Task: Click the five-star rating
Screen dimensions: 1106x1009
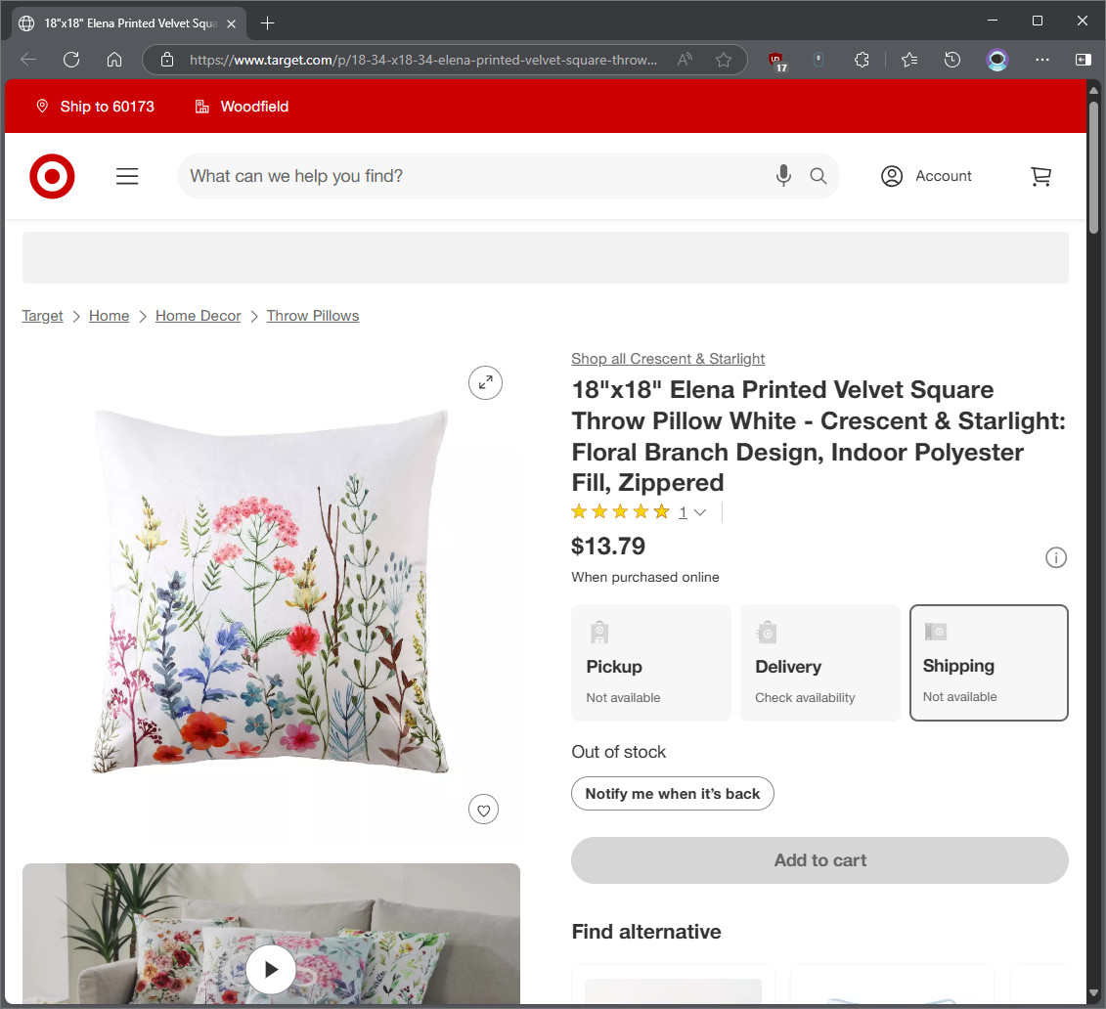Action: (x=620, y=512)
